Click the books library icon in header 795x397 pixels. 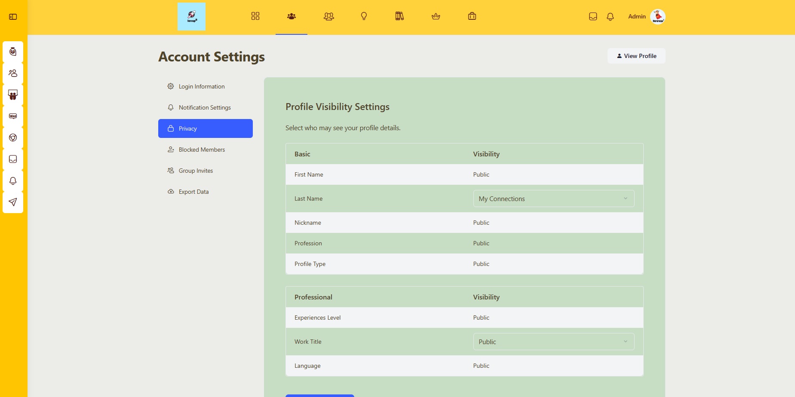pyautogui.click(x=399, y=16)
